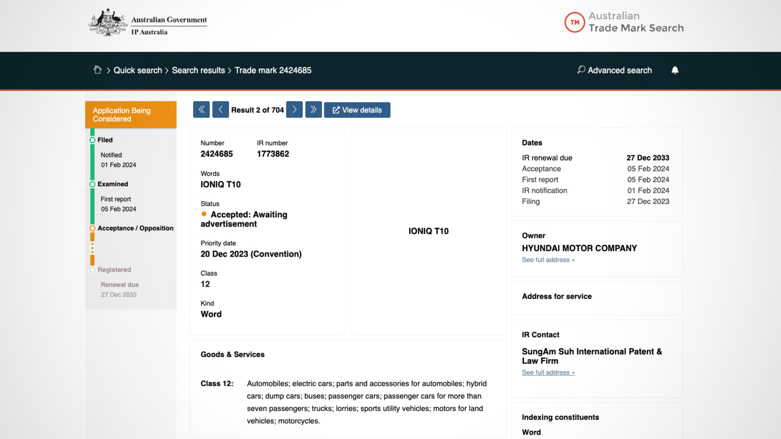Open notifications bell icon
This screenshot has width=781, height=439.
point(675,70)
